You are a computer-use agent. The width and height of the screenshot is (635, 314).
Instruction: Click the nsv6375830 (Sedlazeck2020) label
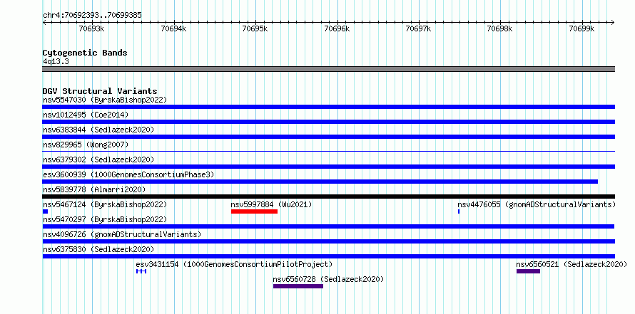tap(98, 249)
